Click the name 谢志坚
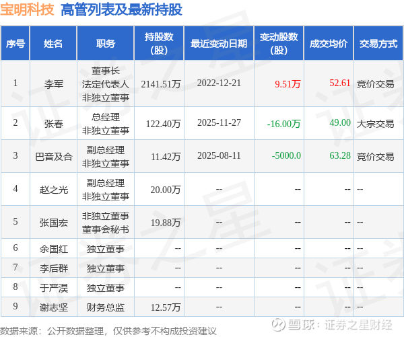The width and height of the screenshot is (404, 337). (x=54, y=307)
